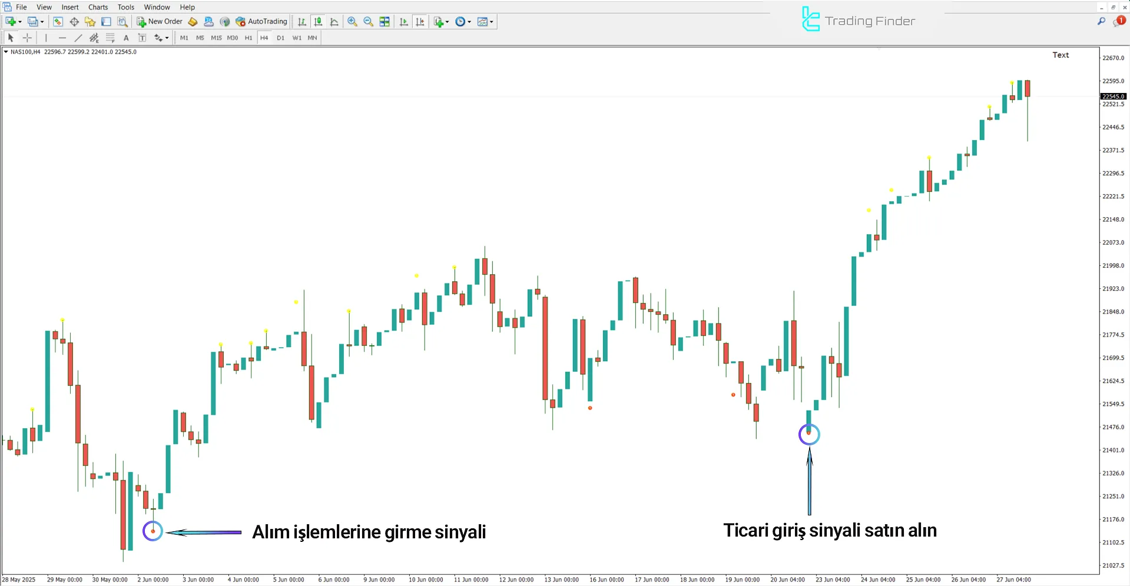1130x586 pixels.
Task: Select the crosshair cursor tool
Action: 27,38
